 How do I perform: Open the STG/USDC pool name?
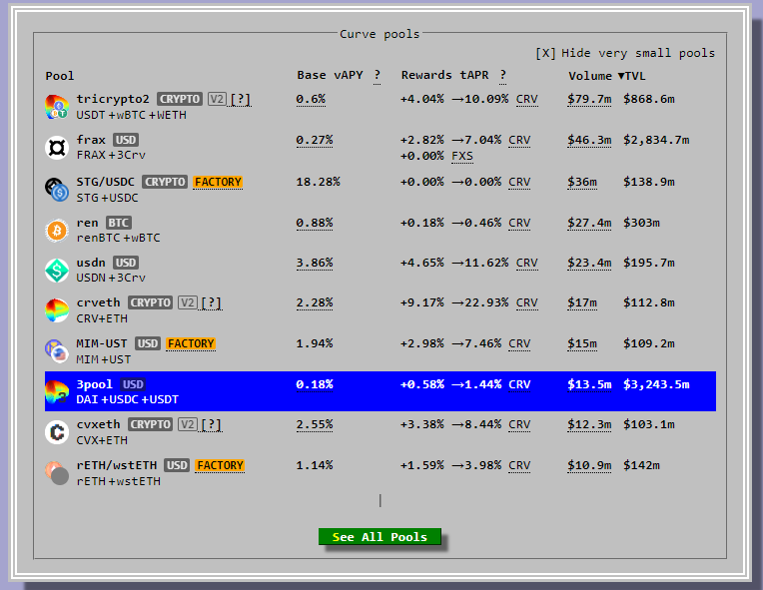[x=106, y=182]
